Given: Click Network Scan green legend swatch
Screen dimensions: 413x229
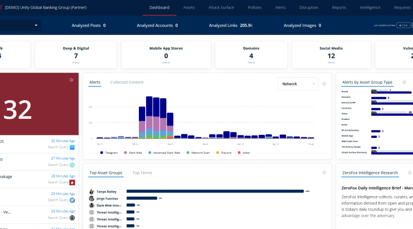Looking at the screenshot, I should coord(188,152).
